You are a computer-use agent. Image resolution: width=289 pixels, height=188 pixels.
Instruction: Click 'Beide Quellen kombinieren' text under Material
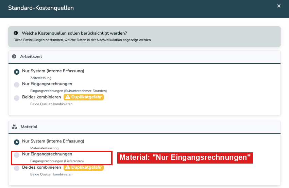click(x=51, y=174)
